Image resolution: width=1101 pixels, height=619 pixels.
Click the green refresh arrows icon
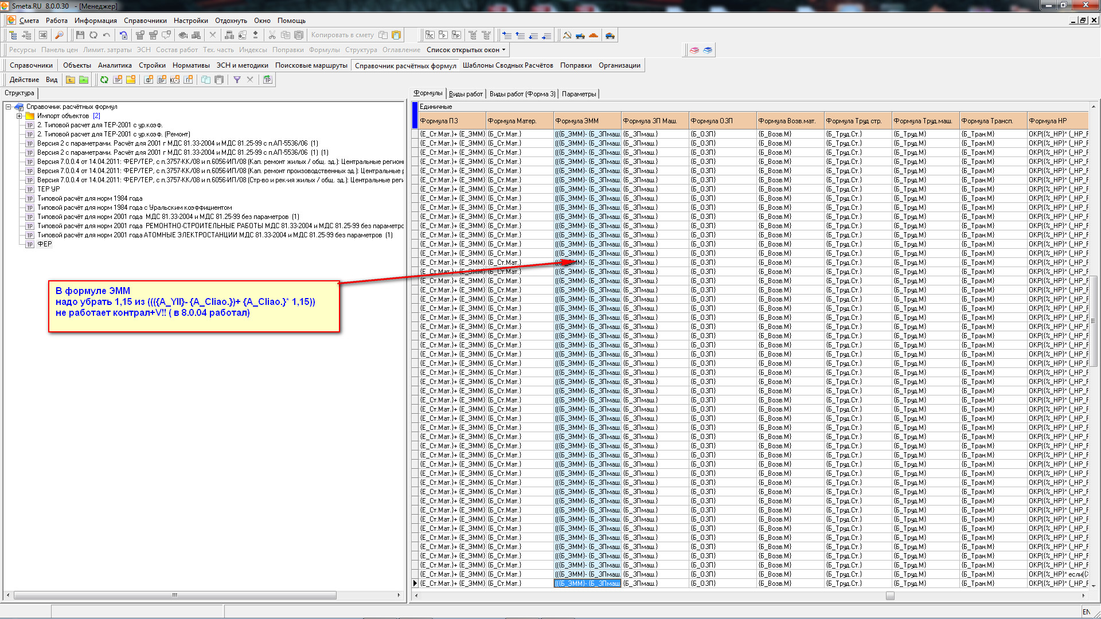point(104,80)
